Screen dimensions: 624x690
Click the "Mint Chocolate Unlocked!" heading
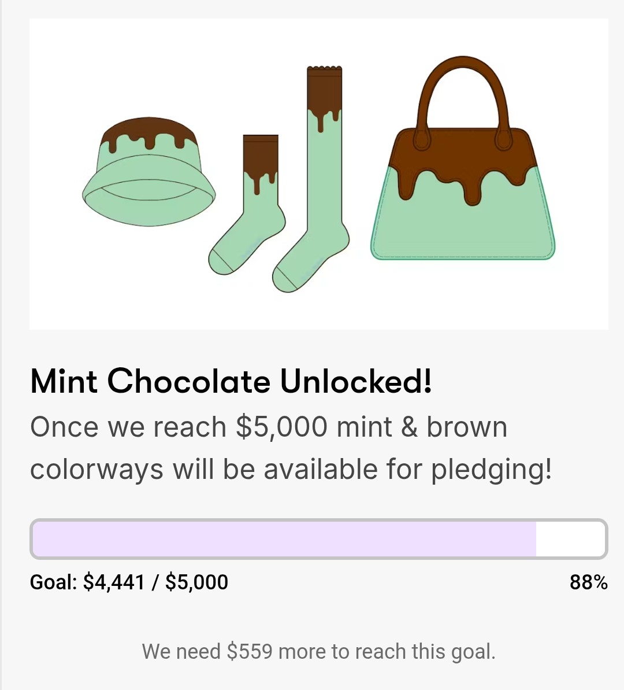click(x=231, y=382)
